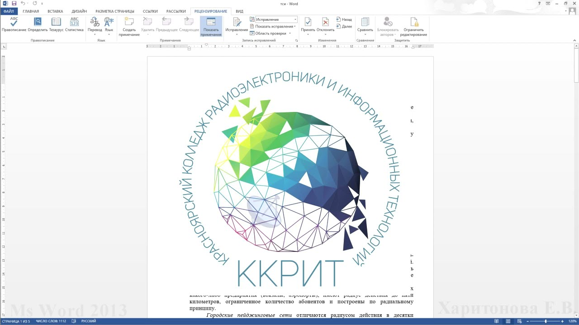Go to Предыдущее comment
The image size is (579, 325).
166,25
